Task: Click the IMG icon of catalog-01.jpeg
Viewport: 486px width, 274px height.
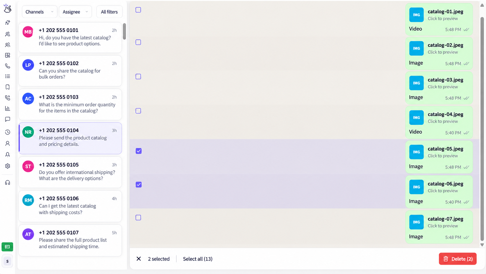Action: point(416,15)
